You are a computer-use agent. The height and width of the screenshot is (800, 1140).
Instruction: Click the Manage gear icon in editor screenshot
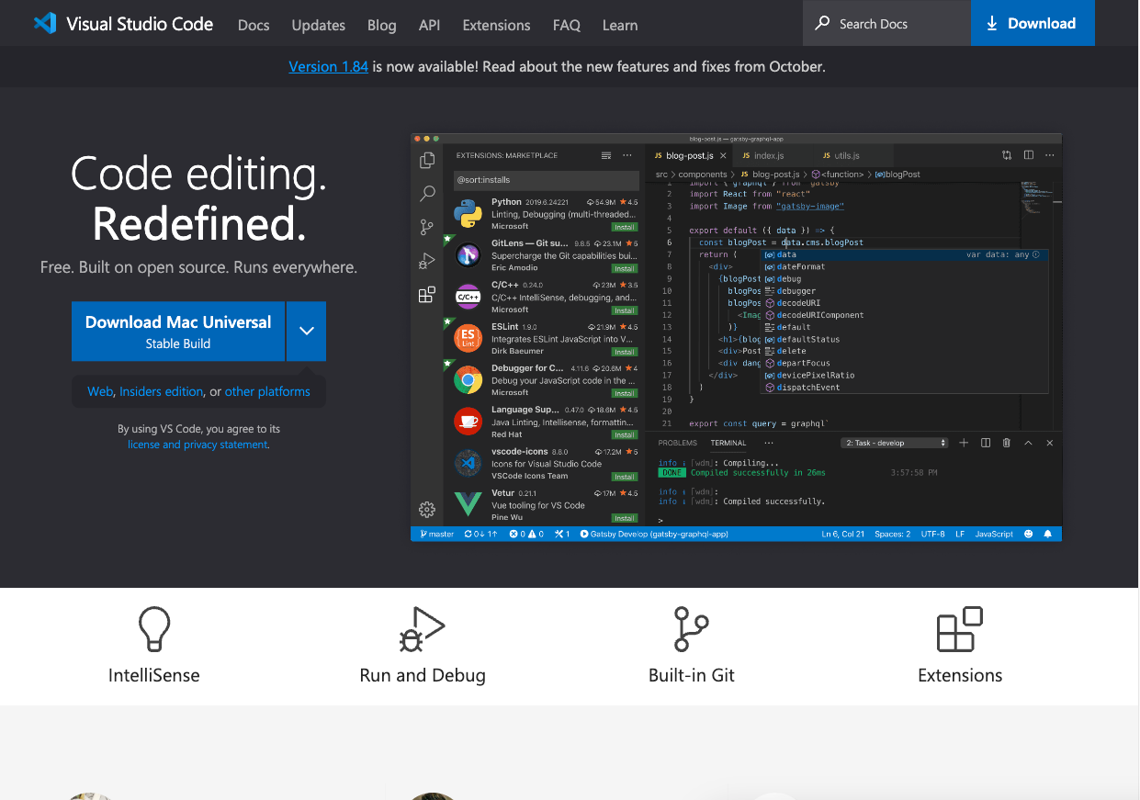pyautogui.click(x=427, y=510)
